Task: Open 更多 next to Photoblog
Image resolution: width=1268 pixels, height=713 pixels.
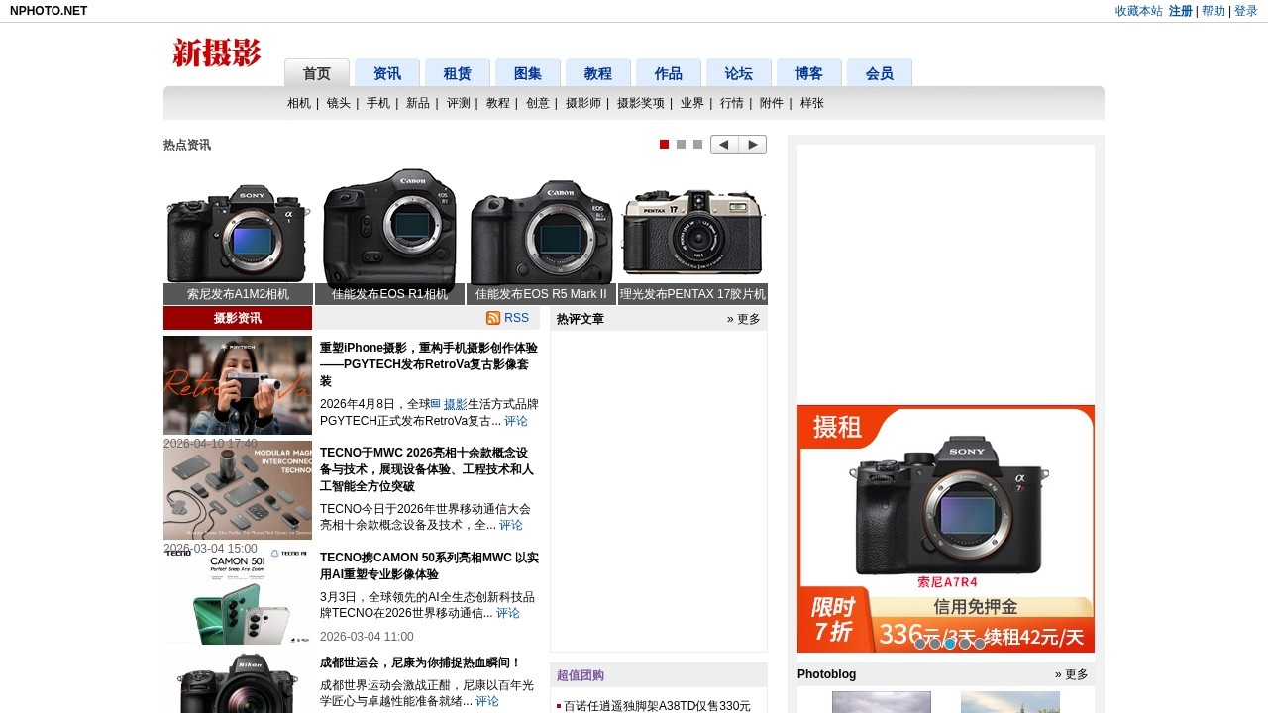Action: pyautogui.click(x=1072, y=674)
